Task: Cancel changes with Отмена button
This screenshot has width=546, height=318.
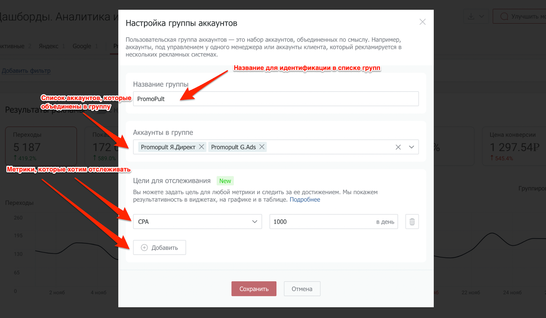Action: [302, 289]
